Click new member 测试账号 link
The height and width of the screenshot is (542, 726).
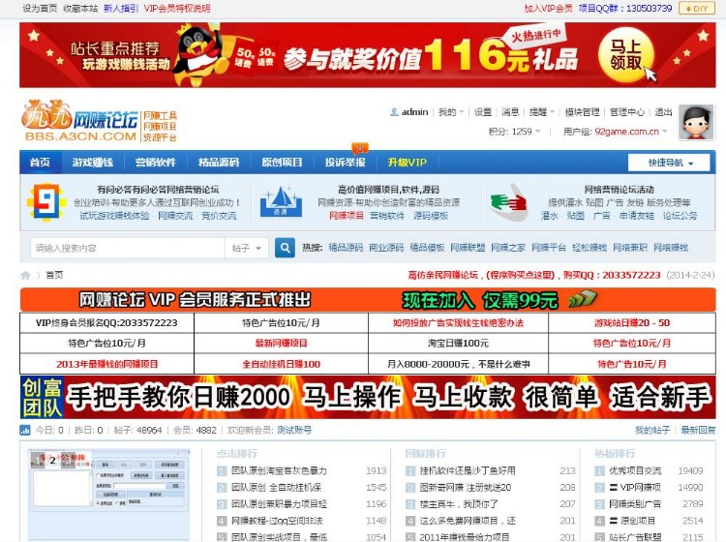coord(294,430)
